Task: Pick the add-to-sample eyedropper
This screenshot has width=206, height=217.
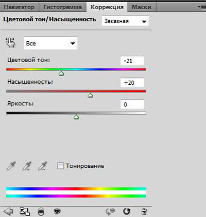Action: pyautogui.click(x=27, y=166)
